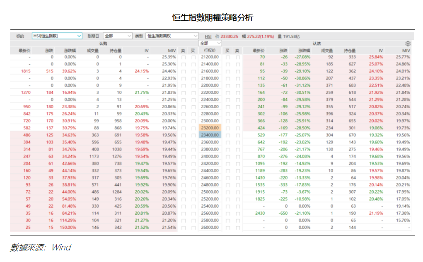
Task: Select strike price 24000.00
Action: tap(210, 156)
